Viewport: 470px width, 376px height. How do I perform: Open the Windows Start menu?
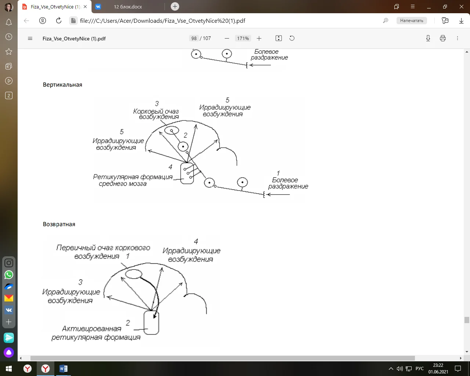click(x=9, y=369)
